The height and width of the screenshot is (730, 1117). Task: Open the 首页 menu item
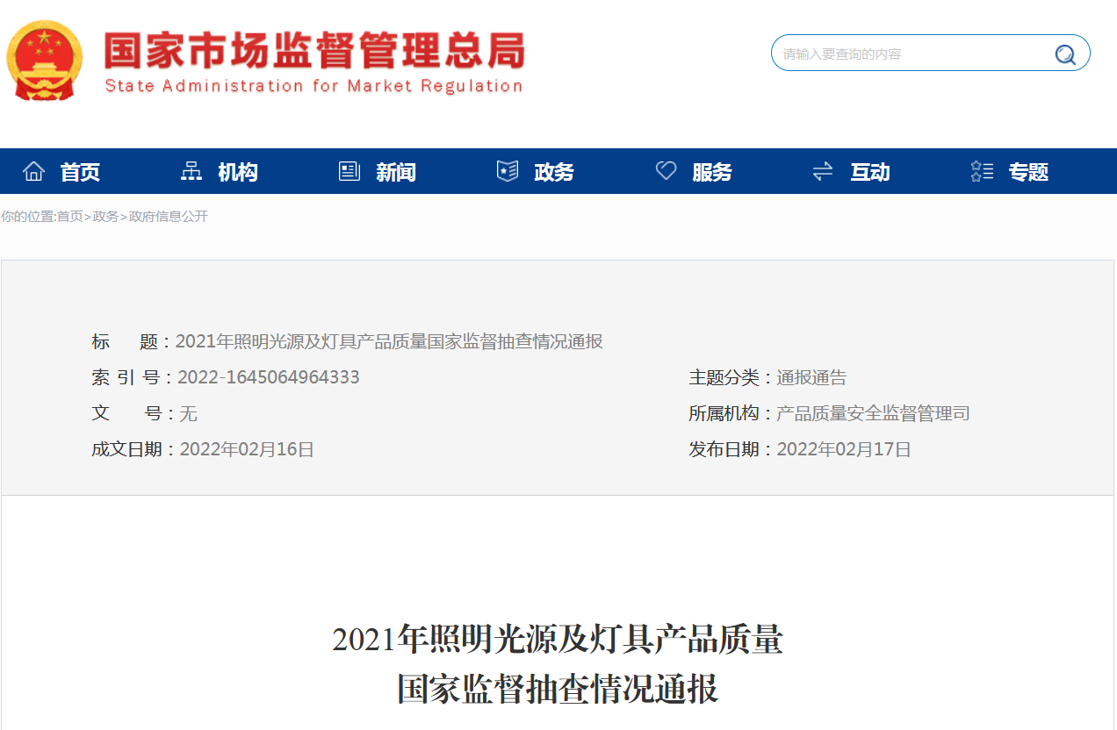click(x=80, y=172)
